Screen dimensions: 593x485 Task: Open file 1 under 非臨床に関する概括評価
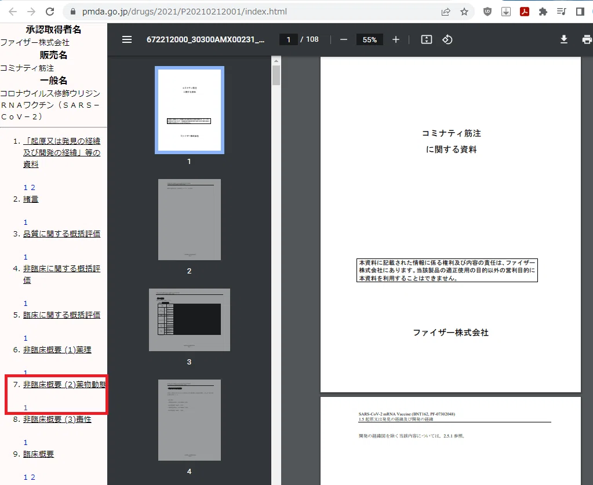pyautogui.click(x=26, y=304)
